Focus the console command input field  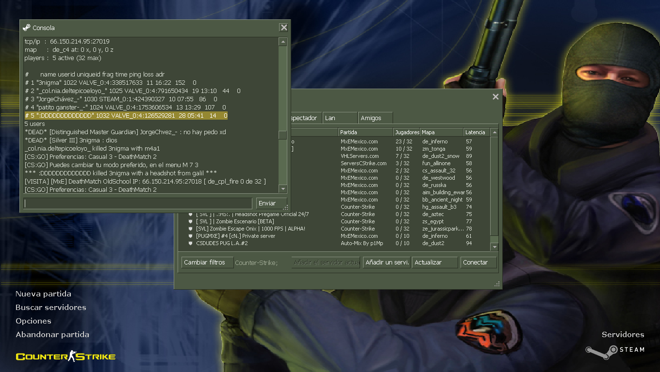tap(138, 203)
